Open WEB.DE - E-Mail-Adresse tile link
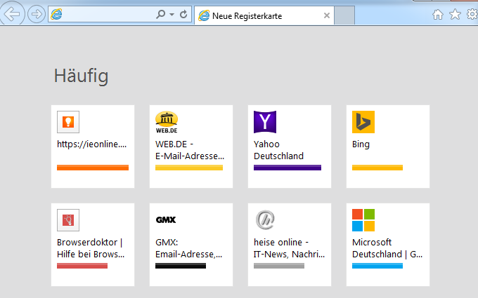Image resolution: width=478 pixels, height=298 pixels. (190, 150)
